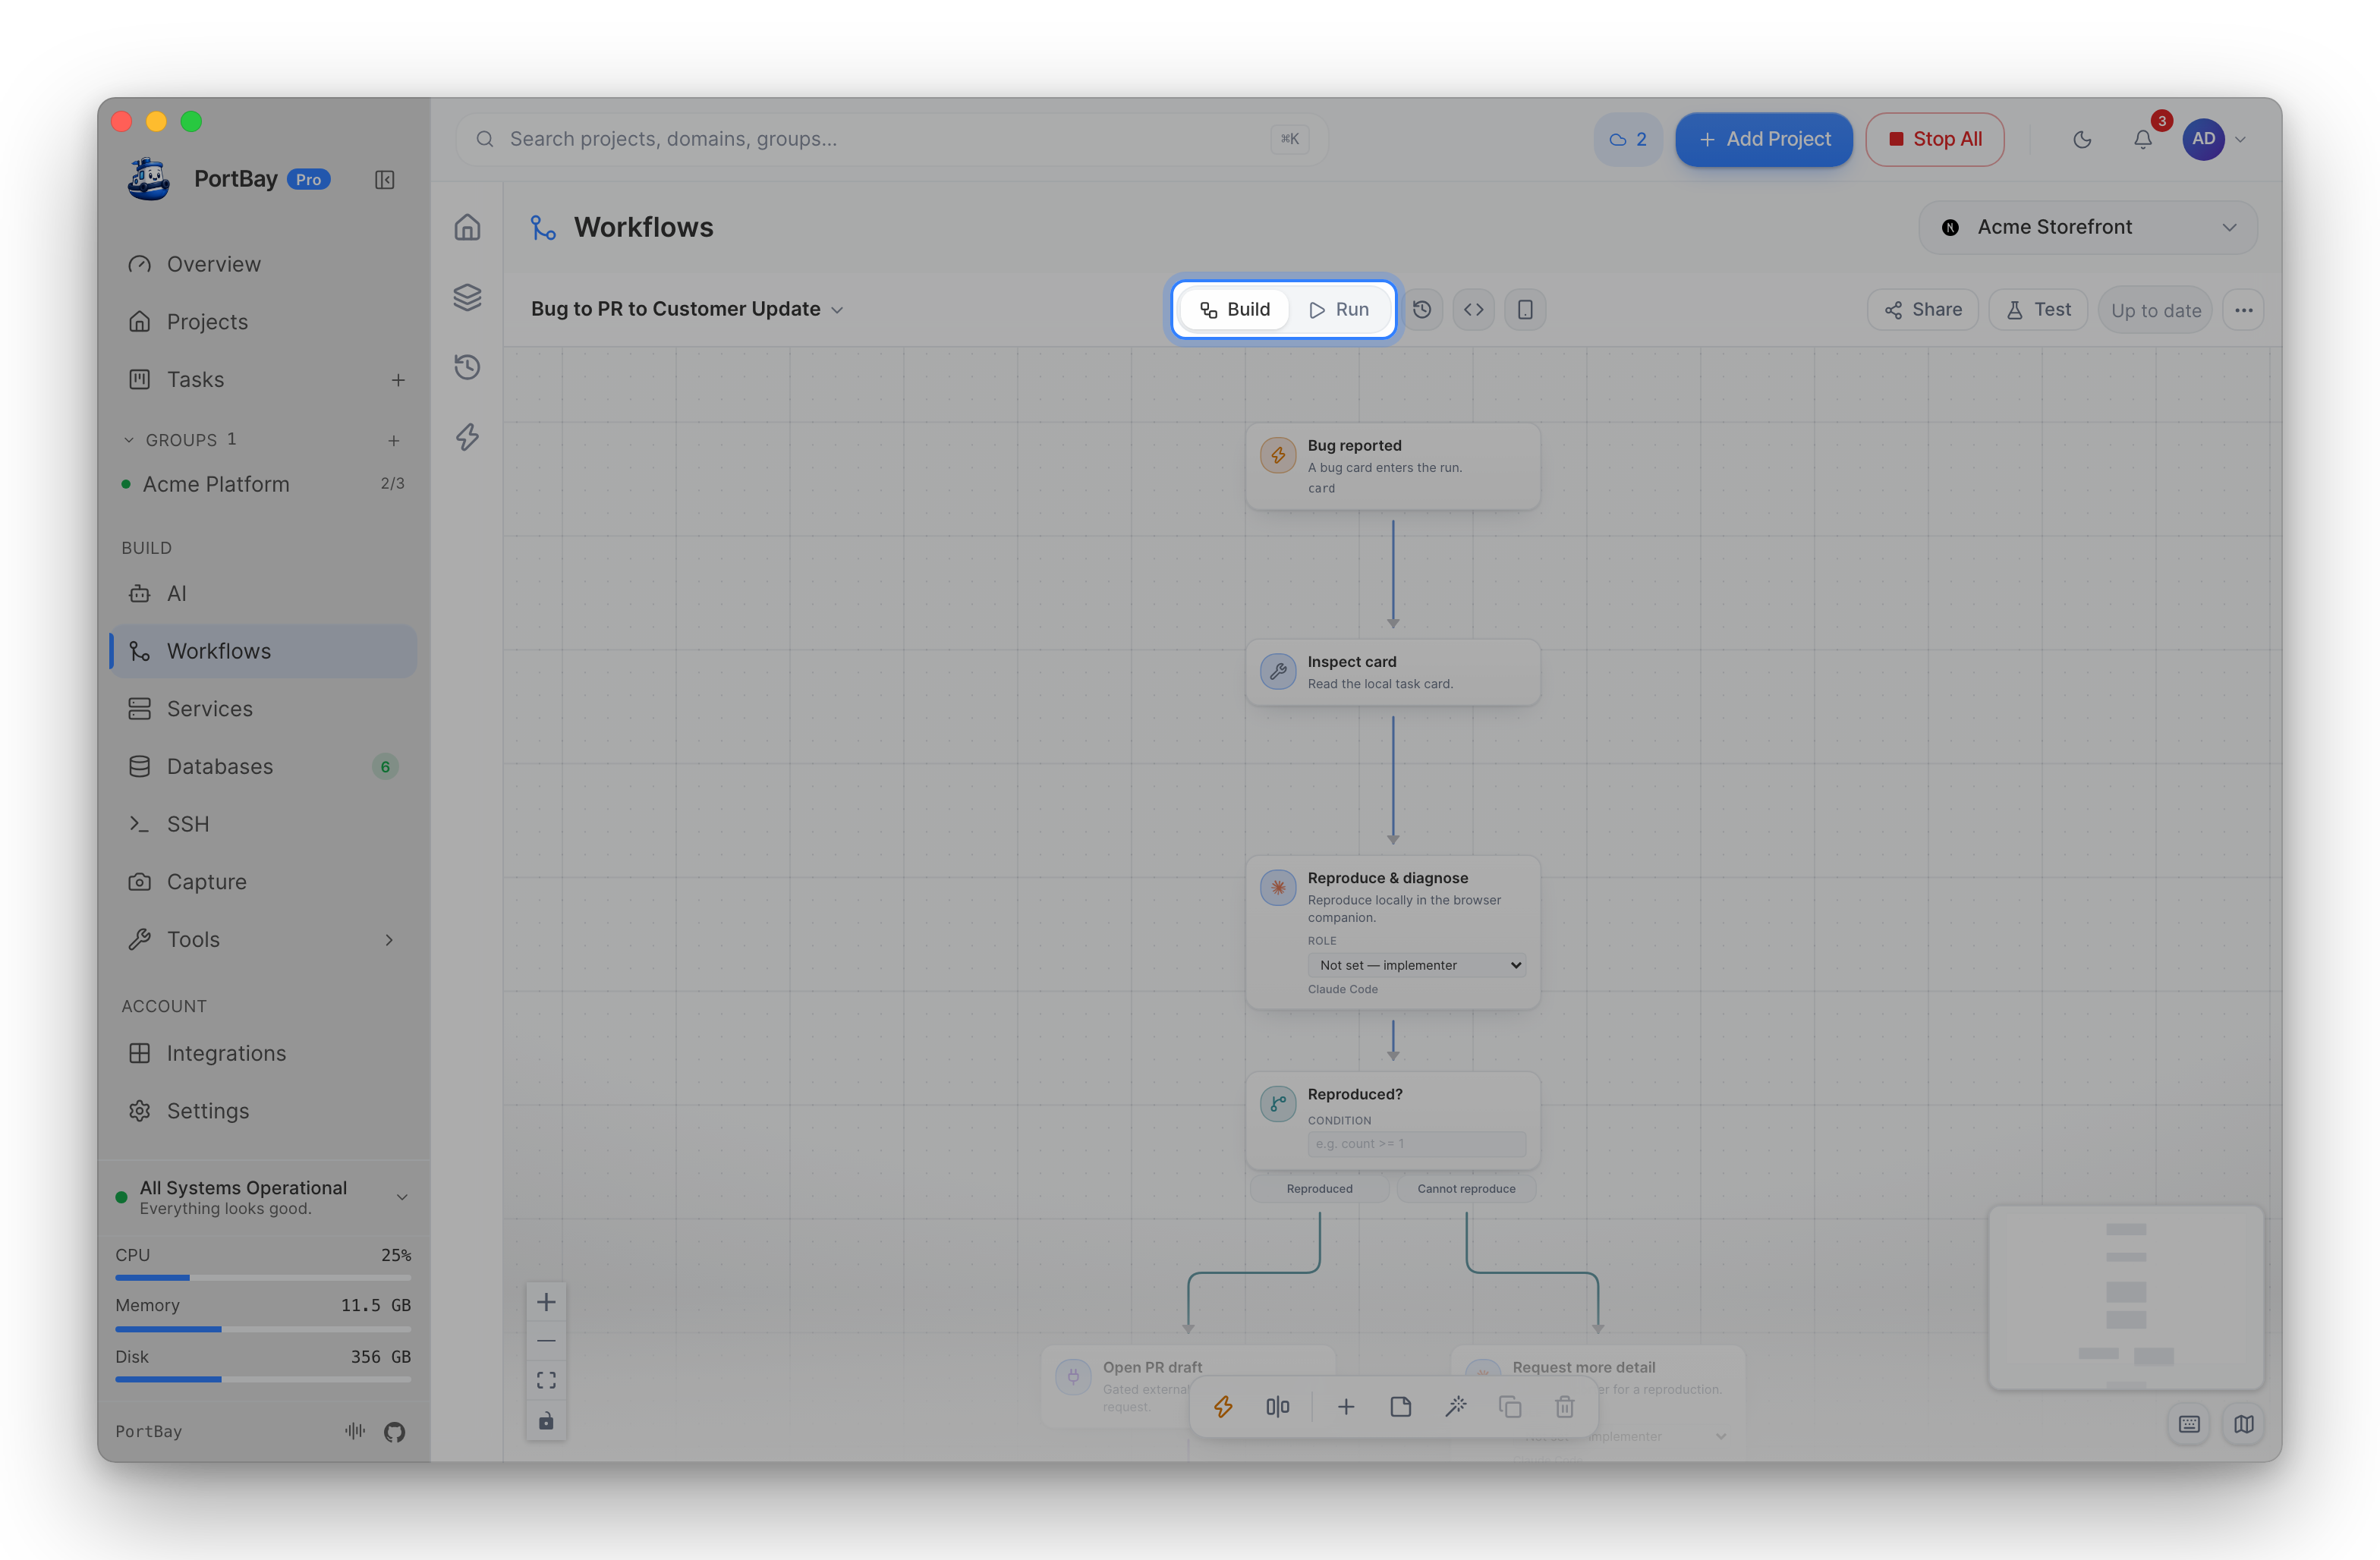Click the add node plus in bottom toolbar
2380x1560 pixels.
[x=1346, y=1407]
